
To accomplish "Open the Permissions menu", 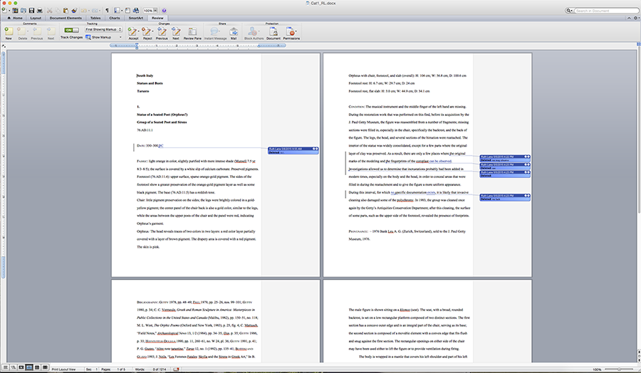I will coord(291,33).
